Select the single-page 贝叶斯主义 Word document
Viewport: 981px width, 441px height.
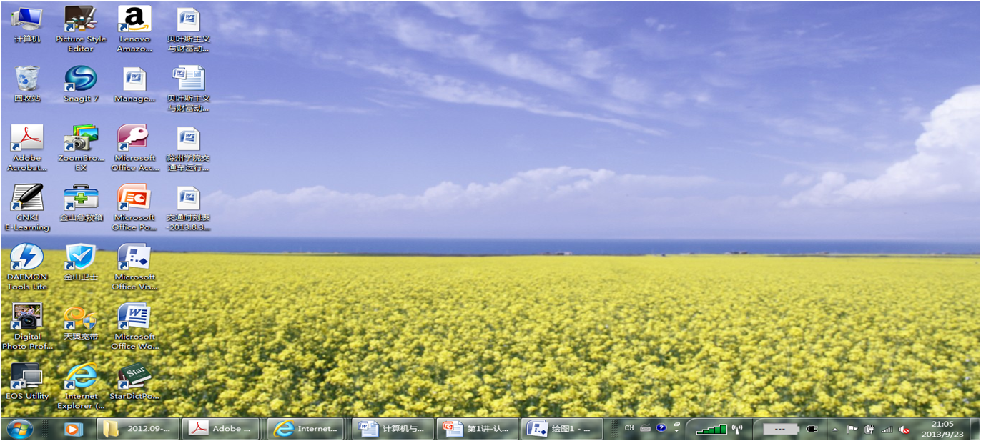tap(189, 29)
